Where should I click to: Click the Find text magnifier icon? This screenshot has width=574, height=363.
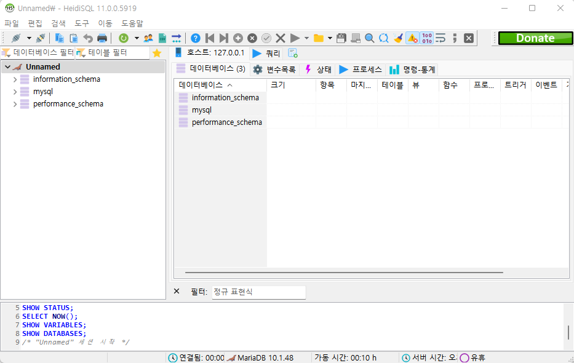(x=370, y=38)
